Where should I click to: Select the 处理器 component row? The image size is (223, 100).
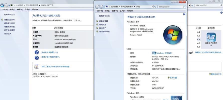[x=63, y=32]
